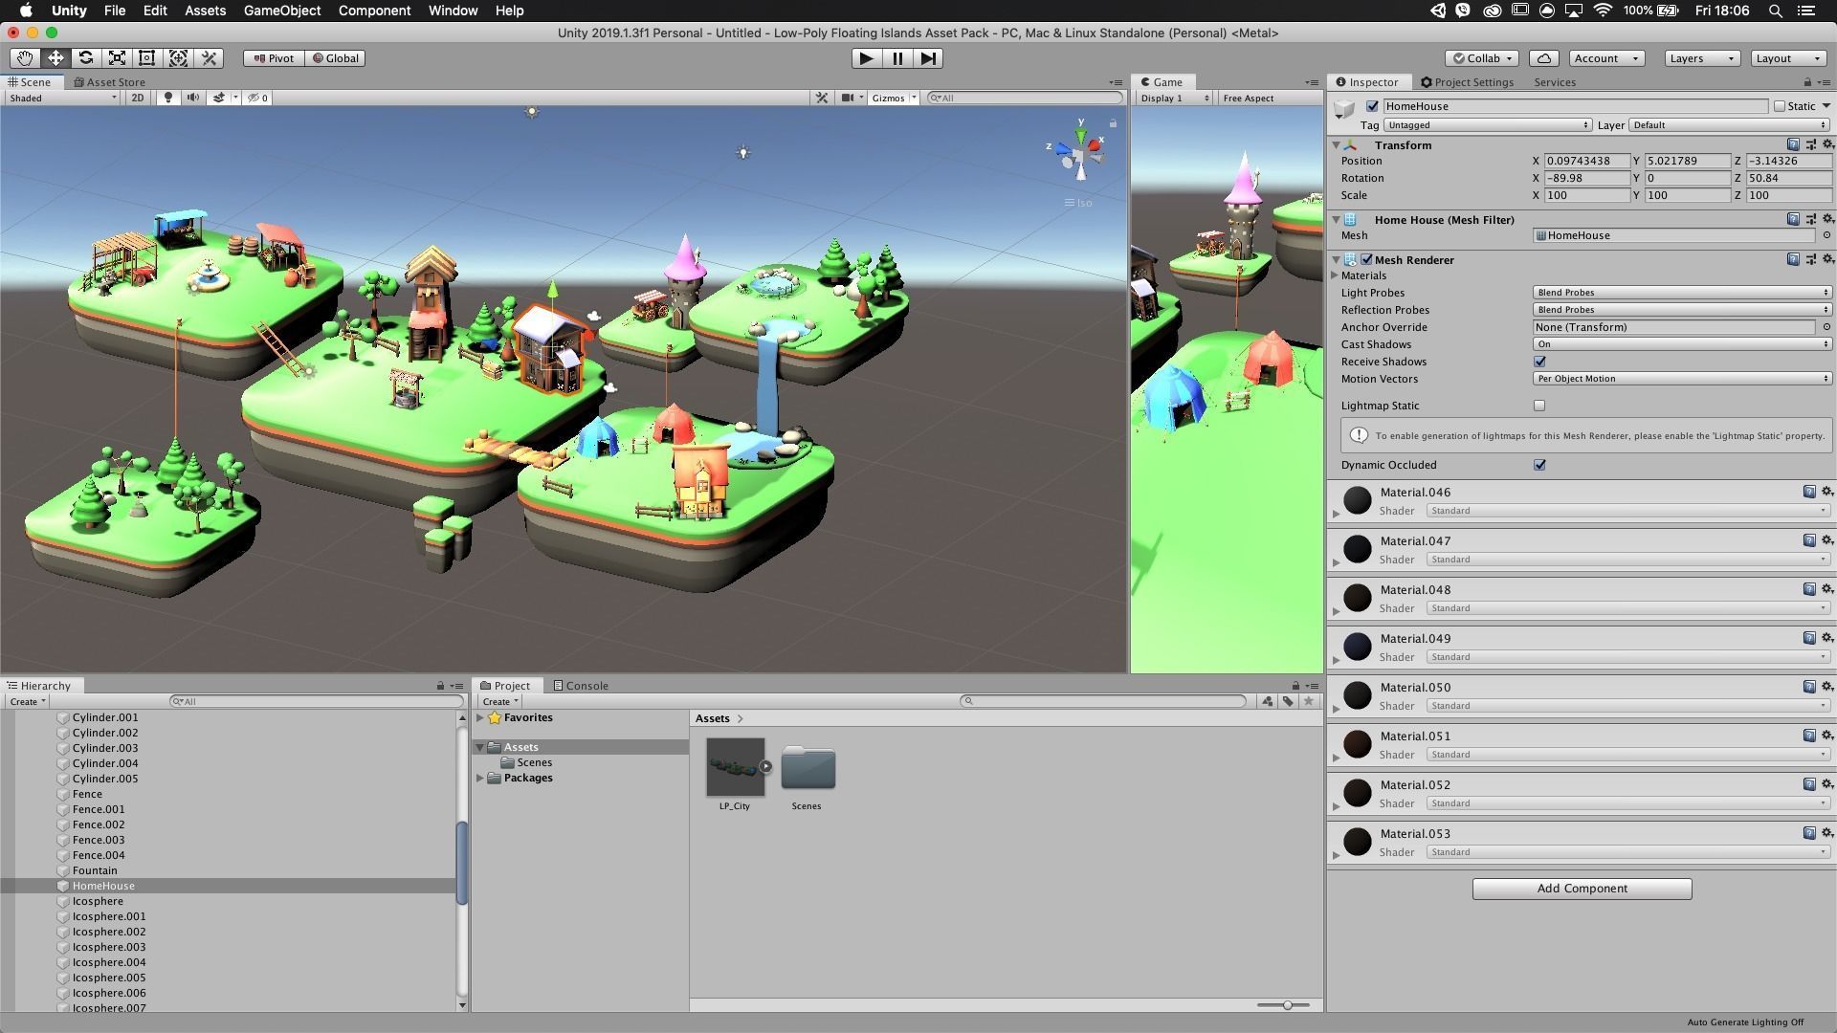Select the Scale tool

pos(117,58)
